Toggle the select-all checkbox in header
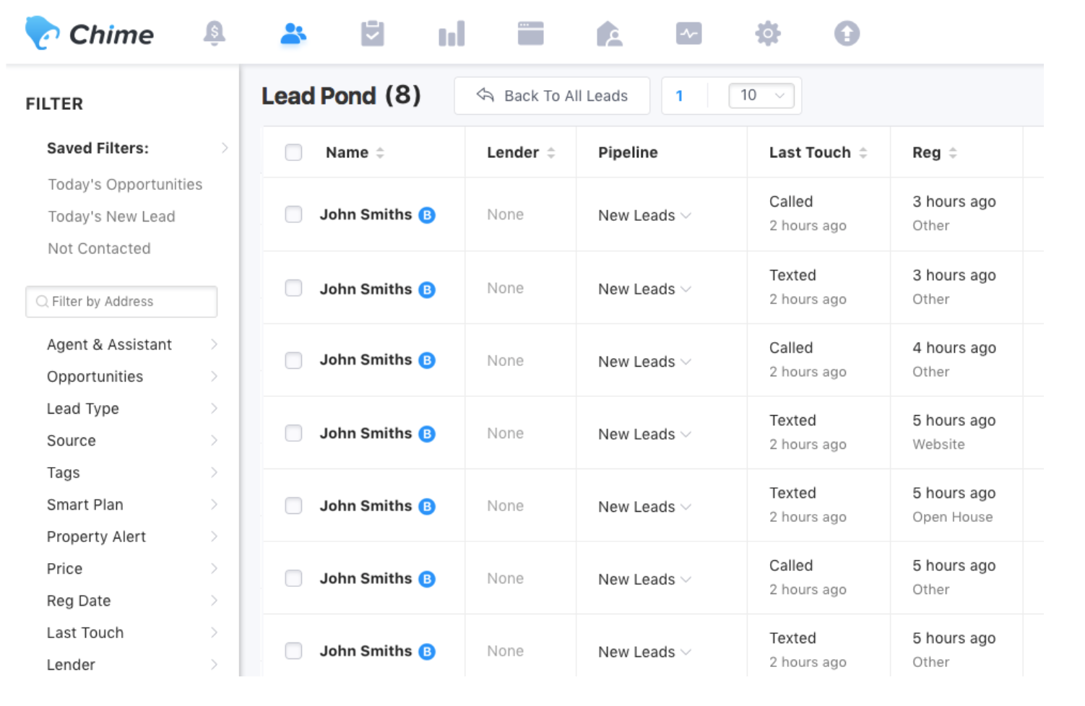The width and height of the screenshot is (1085, 706). pos(293,152)
